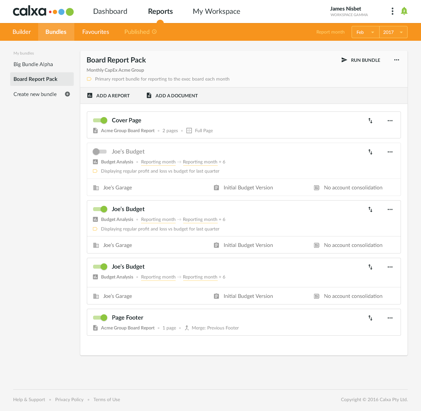Click reorder arrows on Joe's Budget without description
Image resolution: width=421 pixels, height=411 pixels.
(370, 267)
